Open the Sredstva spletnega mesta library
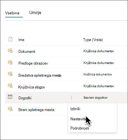Image resolution: width=128 pixels, height=140 pixels. [x=40, y=75]
